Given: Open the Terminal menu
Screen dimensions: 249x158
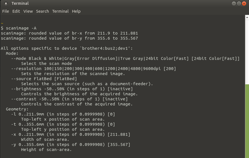Looking at the screenshot, I should click(x=60, y=11).
